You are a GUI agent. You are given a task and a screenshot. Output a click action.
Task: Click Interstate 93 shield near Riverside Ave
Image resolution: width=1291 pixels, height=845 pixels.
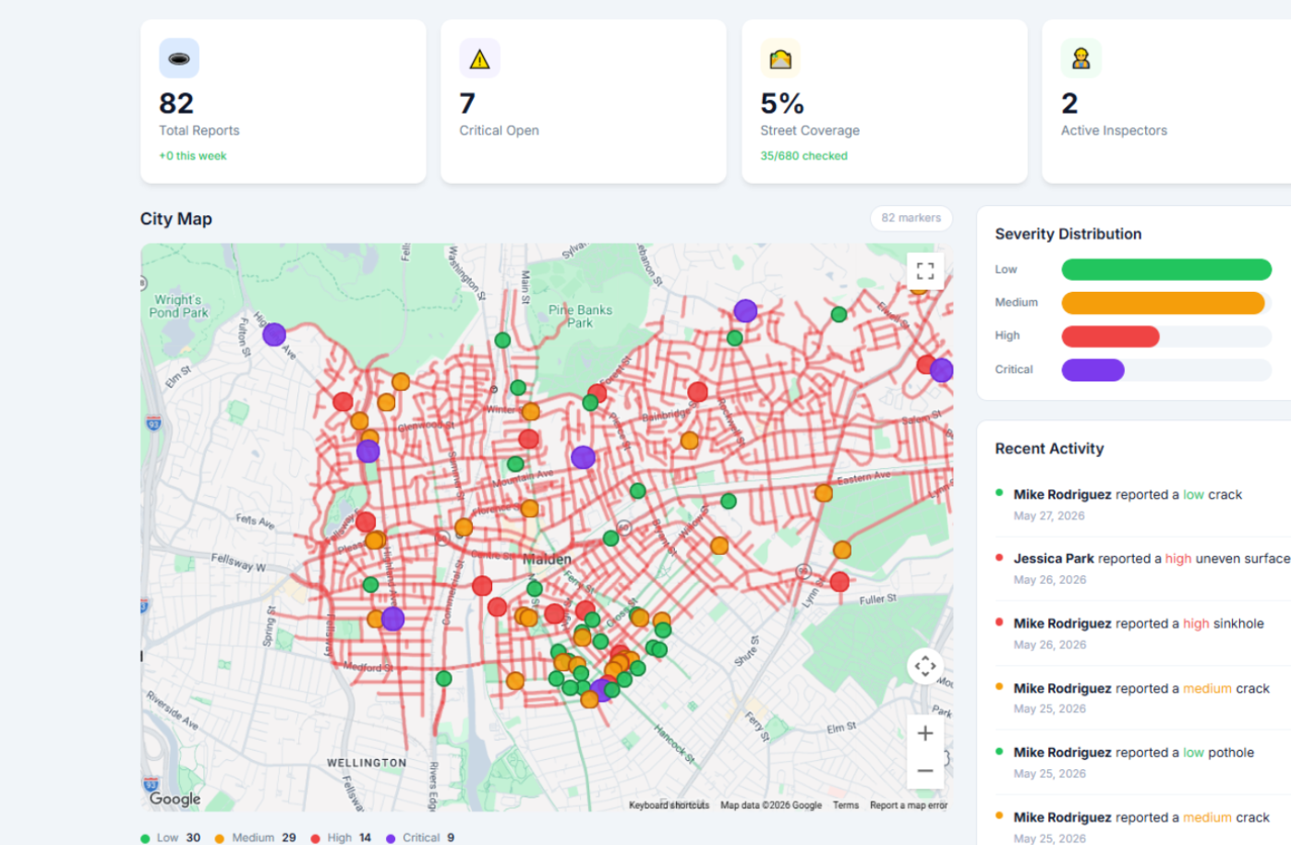point(151,784)
